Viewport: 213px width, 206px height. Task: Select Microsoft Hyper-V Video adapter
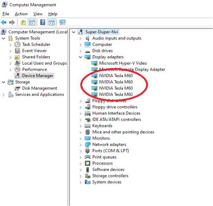pyautogui.click(x=123, y=63)
